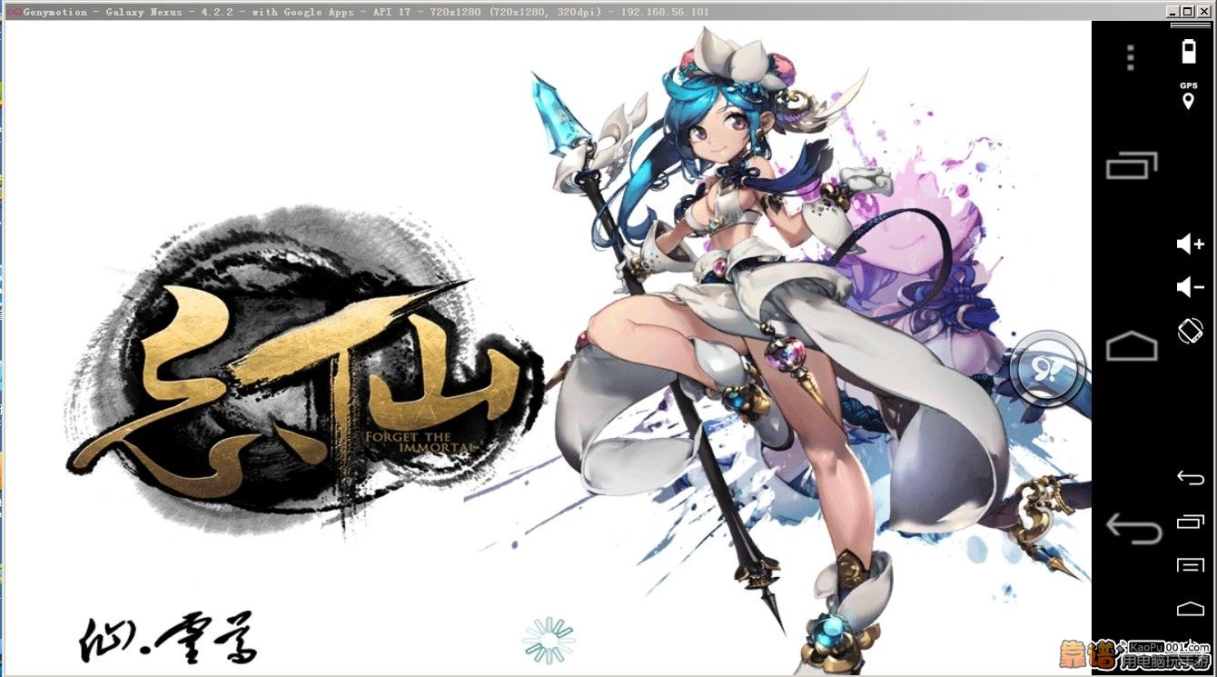
Task: Tap the large Android Recent apps button
Action: click(1132, 165)
